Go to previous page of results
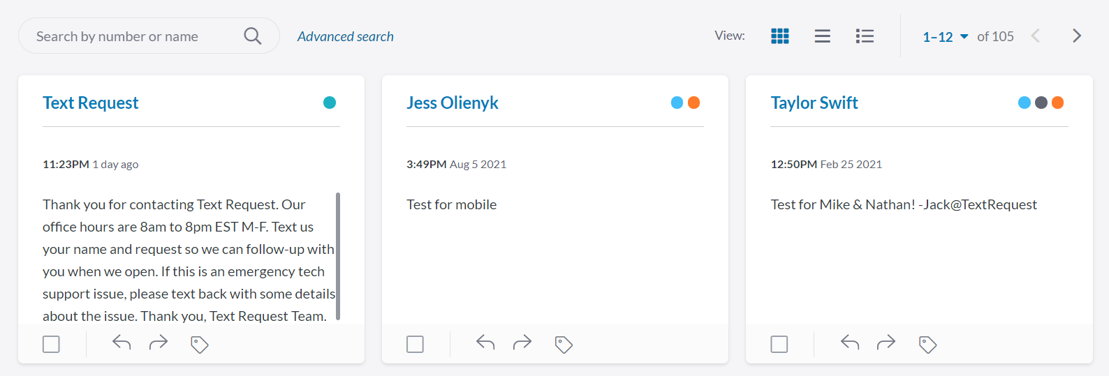The height and width of the screenshot is (376, 1109). pos(1036,36)
